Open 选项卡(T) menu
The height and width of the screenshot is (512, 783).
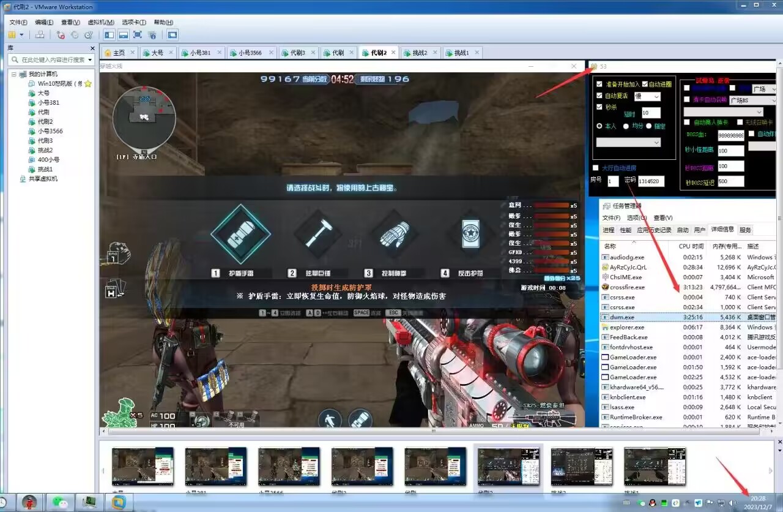point(134,22)
